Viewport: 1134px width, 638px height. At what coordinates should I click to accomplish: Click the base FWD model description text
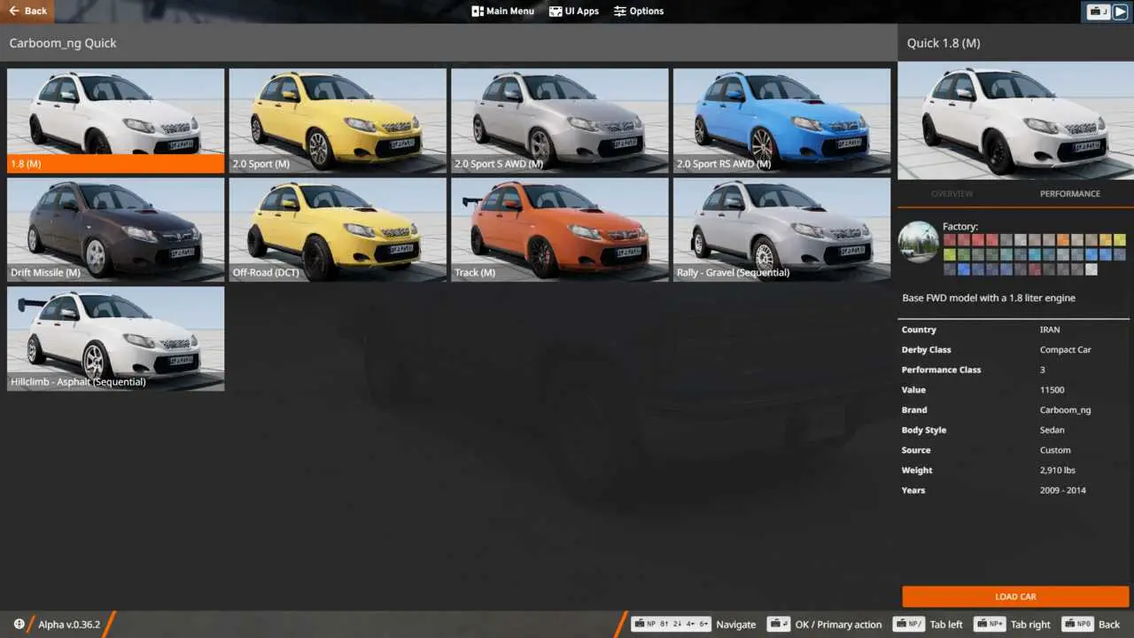pos(989,298)
